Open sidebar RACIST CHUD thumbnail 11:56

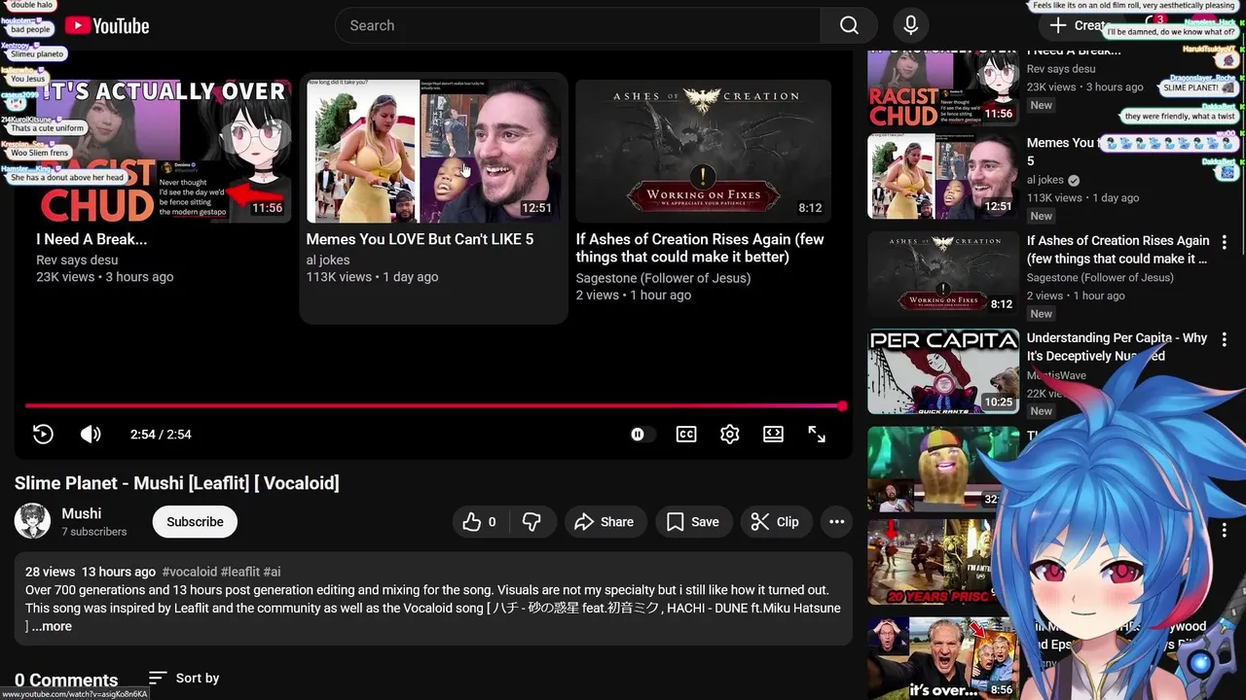coord(943,87)
